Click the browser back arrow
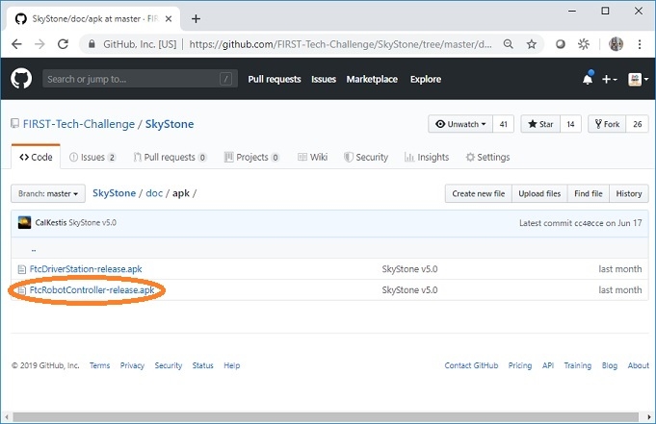Image resolution: width=656 pixels, height=424 pixels. [17, 44]
